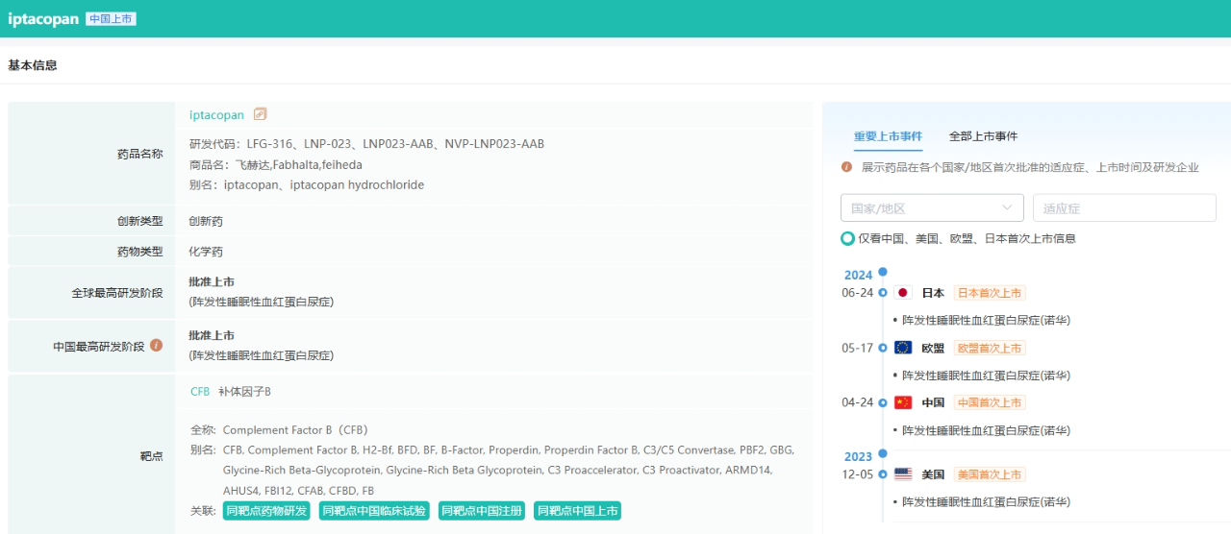Click the info icon next to 中国最高研发阶段
The width and height of the screenshot is (1231, 534).
156,346
